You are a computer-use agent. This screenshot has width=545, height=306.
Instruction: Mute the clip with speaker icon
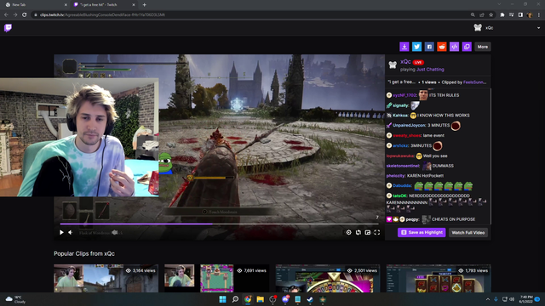(71, 232)
